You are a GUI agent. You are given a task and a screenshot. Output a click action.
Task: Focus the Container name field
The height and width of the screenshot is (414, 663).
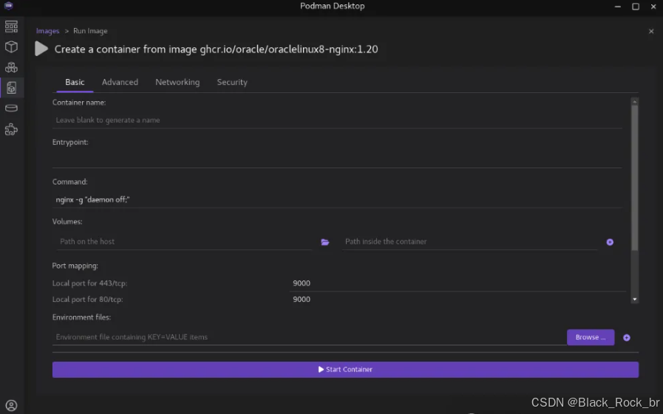(x=337, y=120)
